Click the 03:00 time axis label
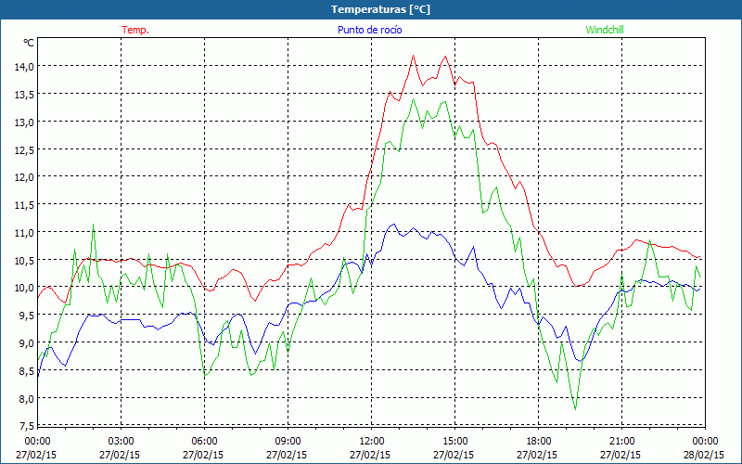Screen dimensions: 742x464 coord(121,442)
